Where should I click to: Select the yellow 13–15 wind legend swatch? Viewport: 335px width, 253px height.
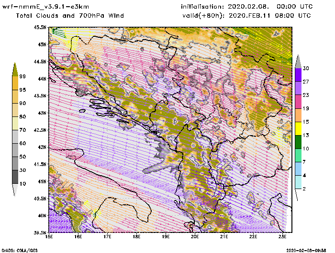298,128
